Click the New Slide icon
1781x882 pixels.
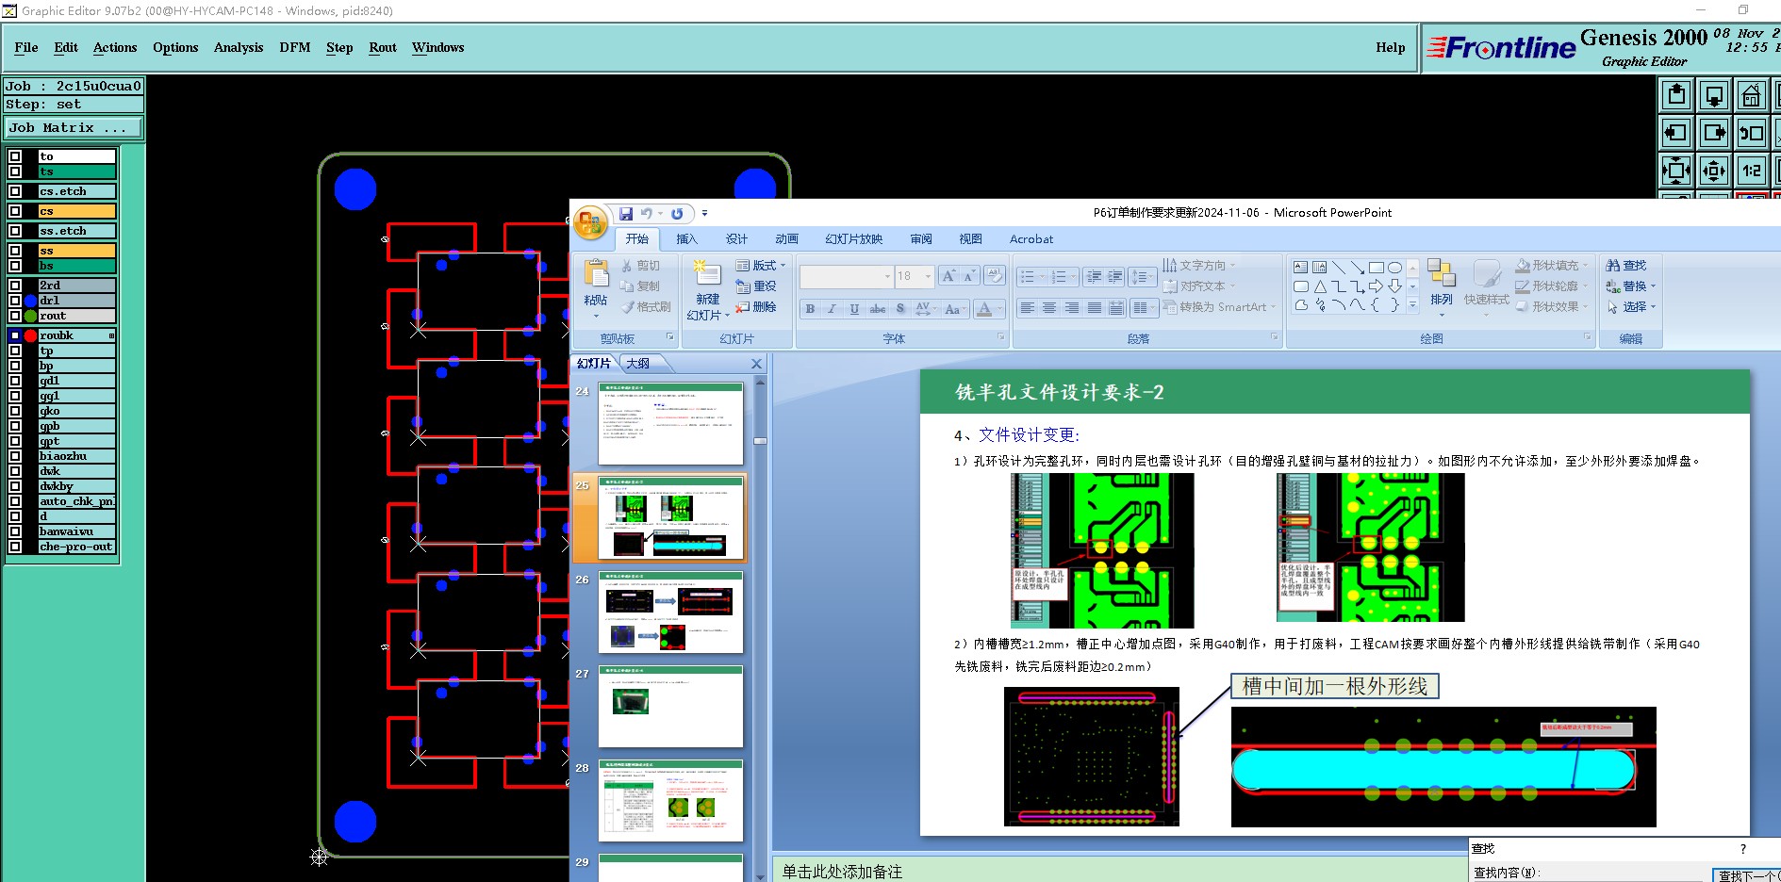click(x=707, y=273)
